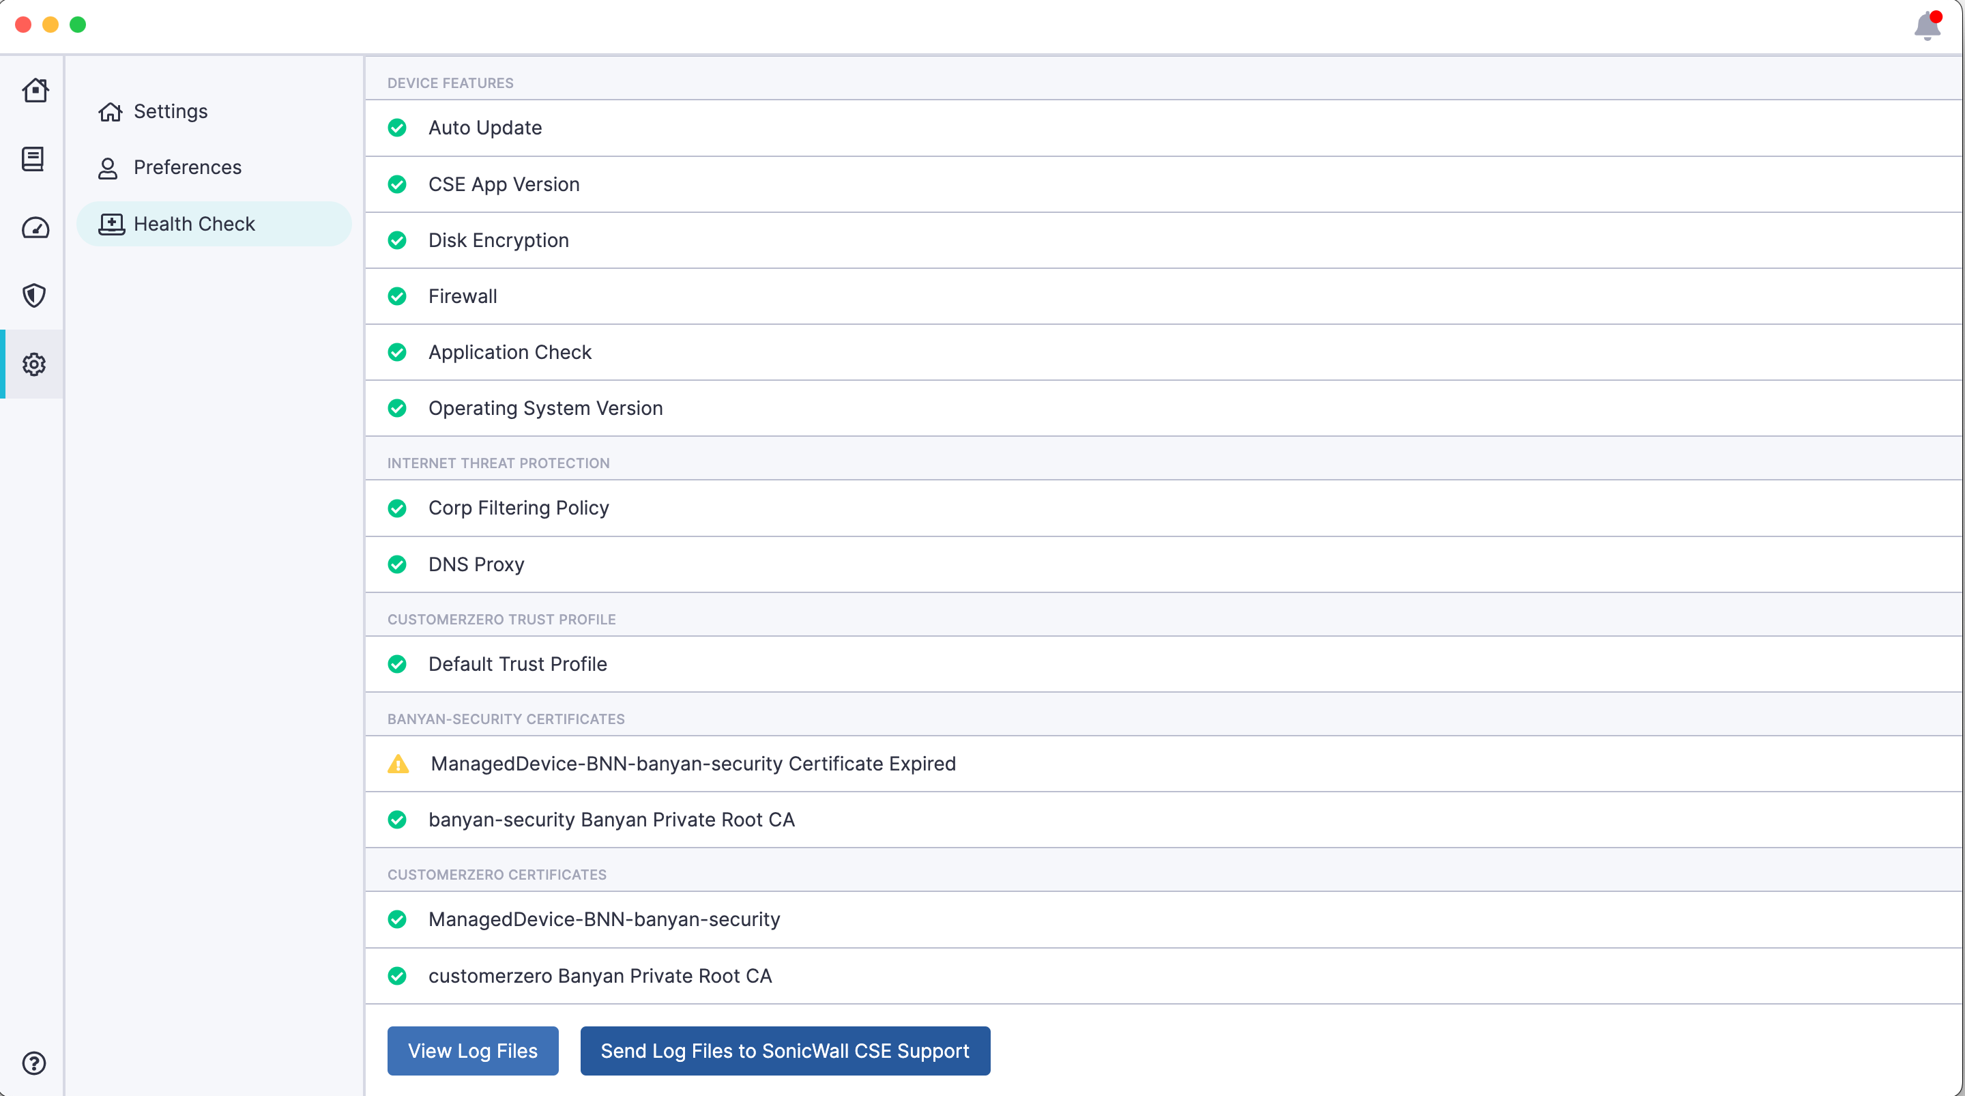
Task: Open the Disk Encryption row
Action: (498, 240)
